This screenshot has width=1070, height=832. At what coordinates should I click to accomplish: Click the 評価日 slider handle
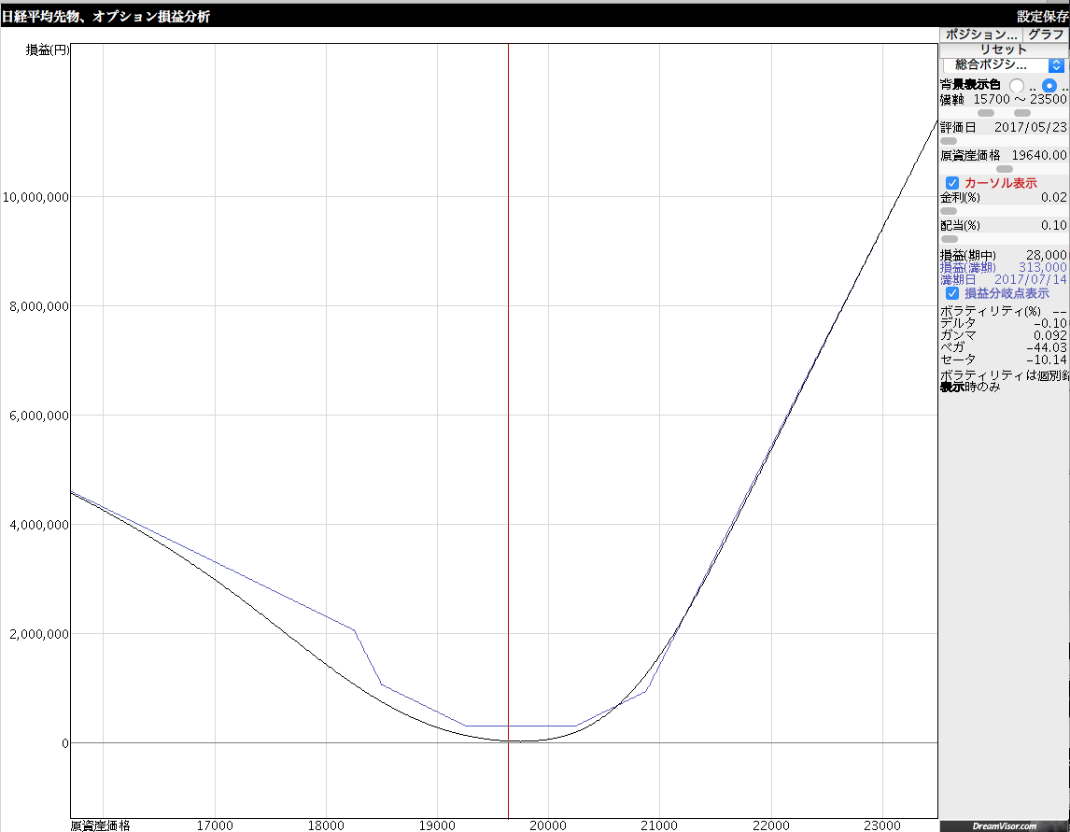949,141
